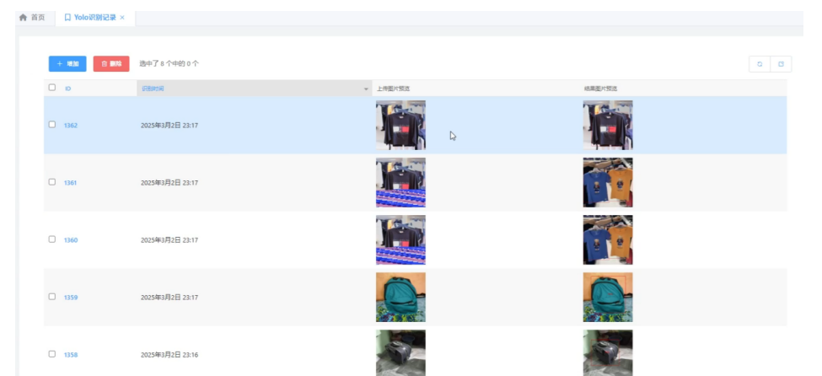Open the home tab with the house icon
The height and width of the screenshot is (376, 822).
coord(32,18)
